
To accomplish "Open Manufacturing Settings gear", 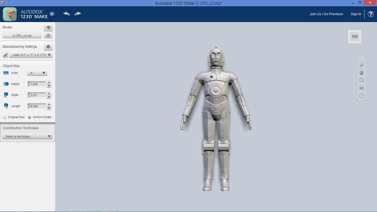I will [48, 47].
